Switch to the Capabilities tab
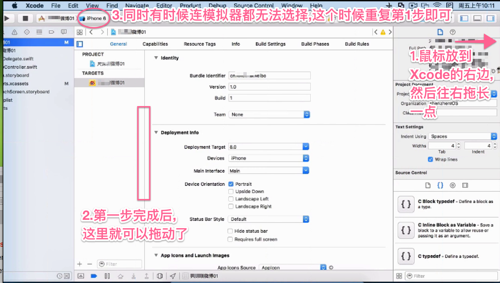500x283 pixels. (x=155, y=44)
